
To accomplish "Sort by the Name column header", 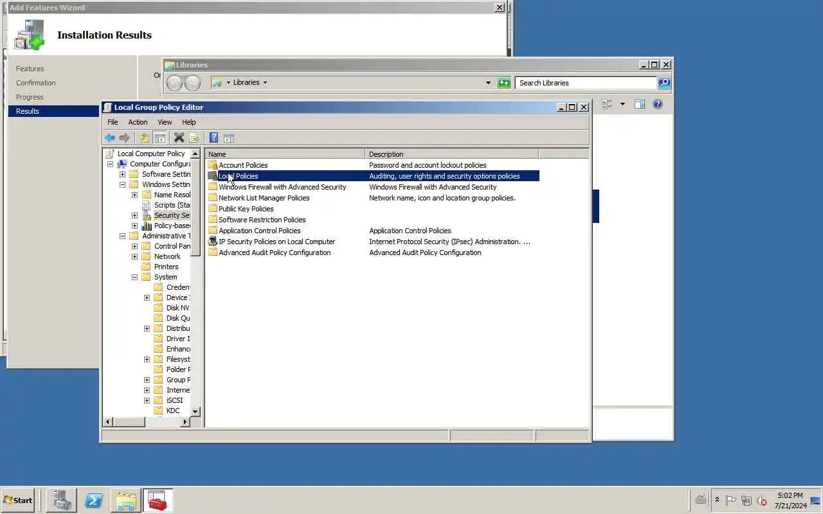I will point(285,154).
